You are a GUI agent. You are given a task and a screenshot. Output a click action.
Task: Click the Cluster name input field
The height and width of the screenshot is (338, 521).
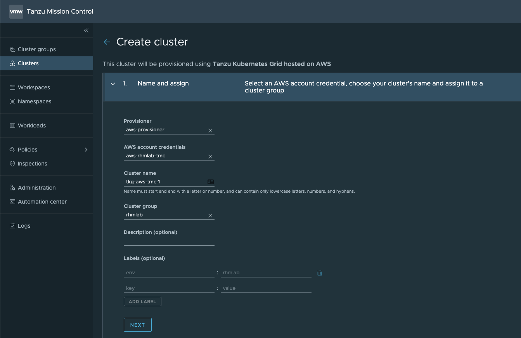(169, 182)
